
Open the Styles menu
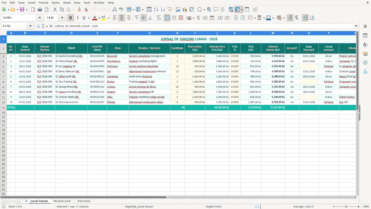tap(56, 2)
